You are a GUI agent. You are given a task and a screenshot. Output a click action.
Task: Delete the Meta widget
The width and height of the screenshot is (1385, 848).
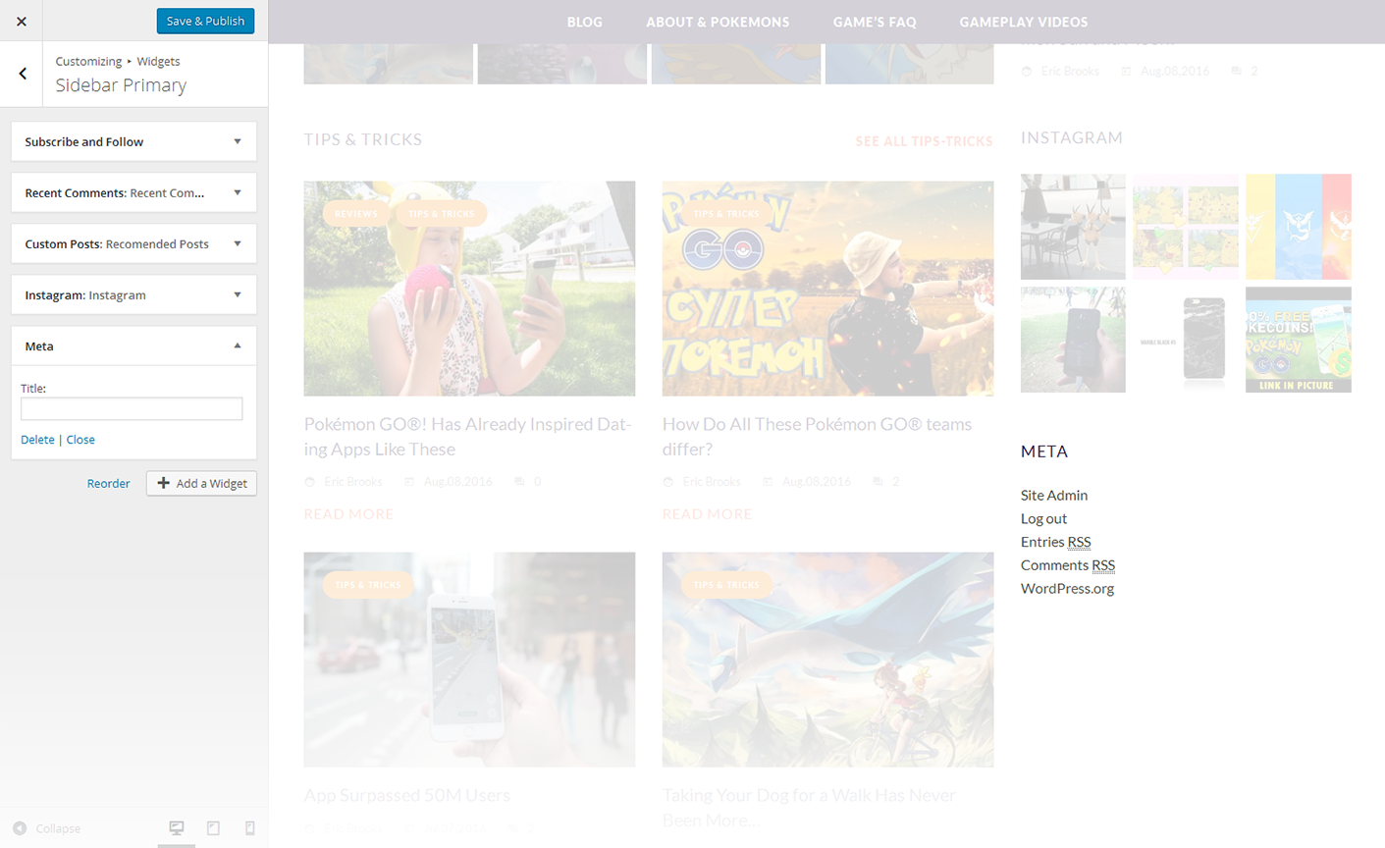(x=37, y=440)
